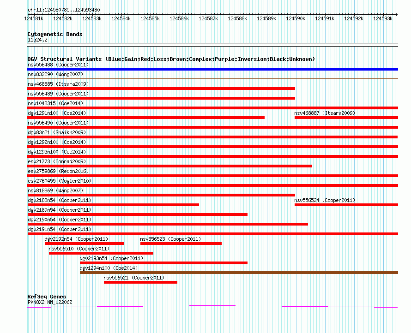411x333 pixels.
Task: Click the 124584k ruler tick
Action: pyautogui.click(x=121, y=18)
